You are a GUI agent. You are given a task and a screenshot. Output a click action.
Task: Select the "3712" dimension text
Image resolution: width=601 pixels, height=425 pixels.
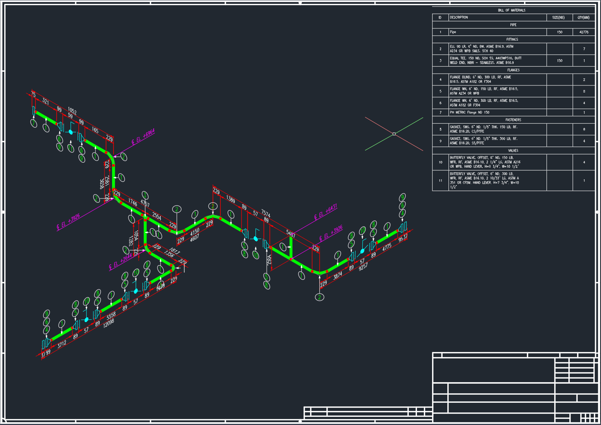click(x=62, y=344)
